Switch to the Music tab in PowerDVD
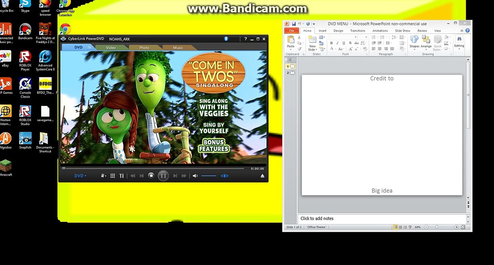The width and height of the screenshot is (494, 265). [178, 47]
